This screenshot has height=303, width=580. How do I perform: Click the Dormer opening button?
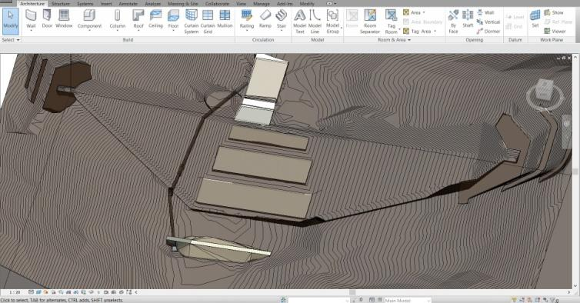[488, 31]
